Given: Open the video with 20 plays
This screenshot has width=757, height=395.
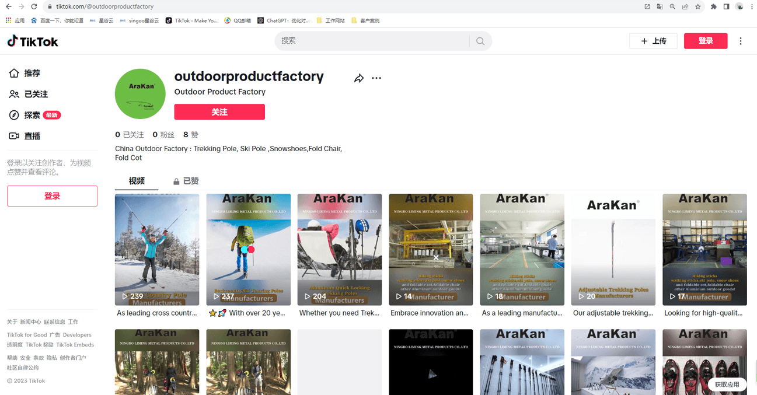Looking at the screenshot, I should tap(613, 250).
